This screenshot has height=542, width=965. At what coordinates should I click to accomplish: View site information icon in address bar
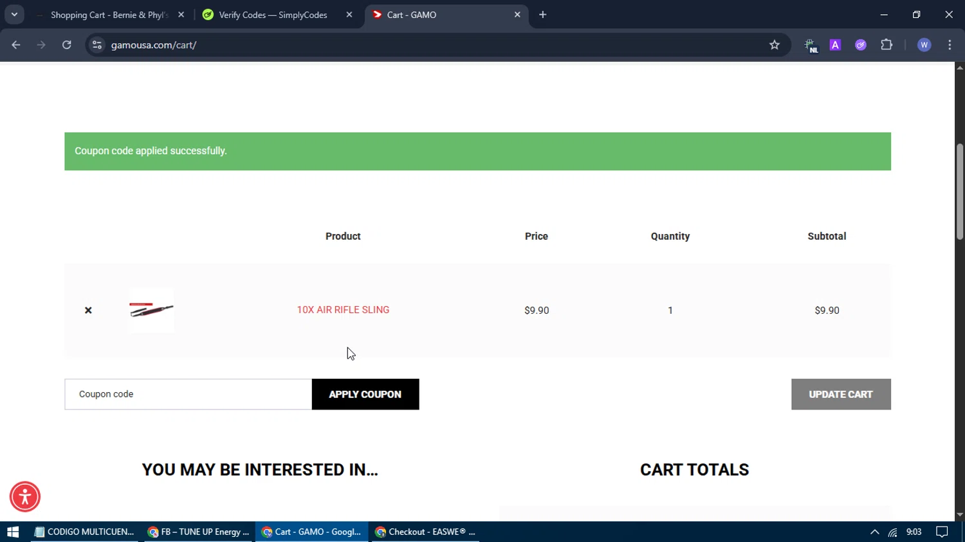click(97, 45)
